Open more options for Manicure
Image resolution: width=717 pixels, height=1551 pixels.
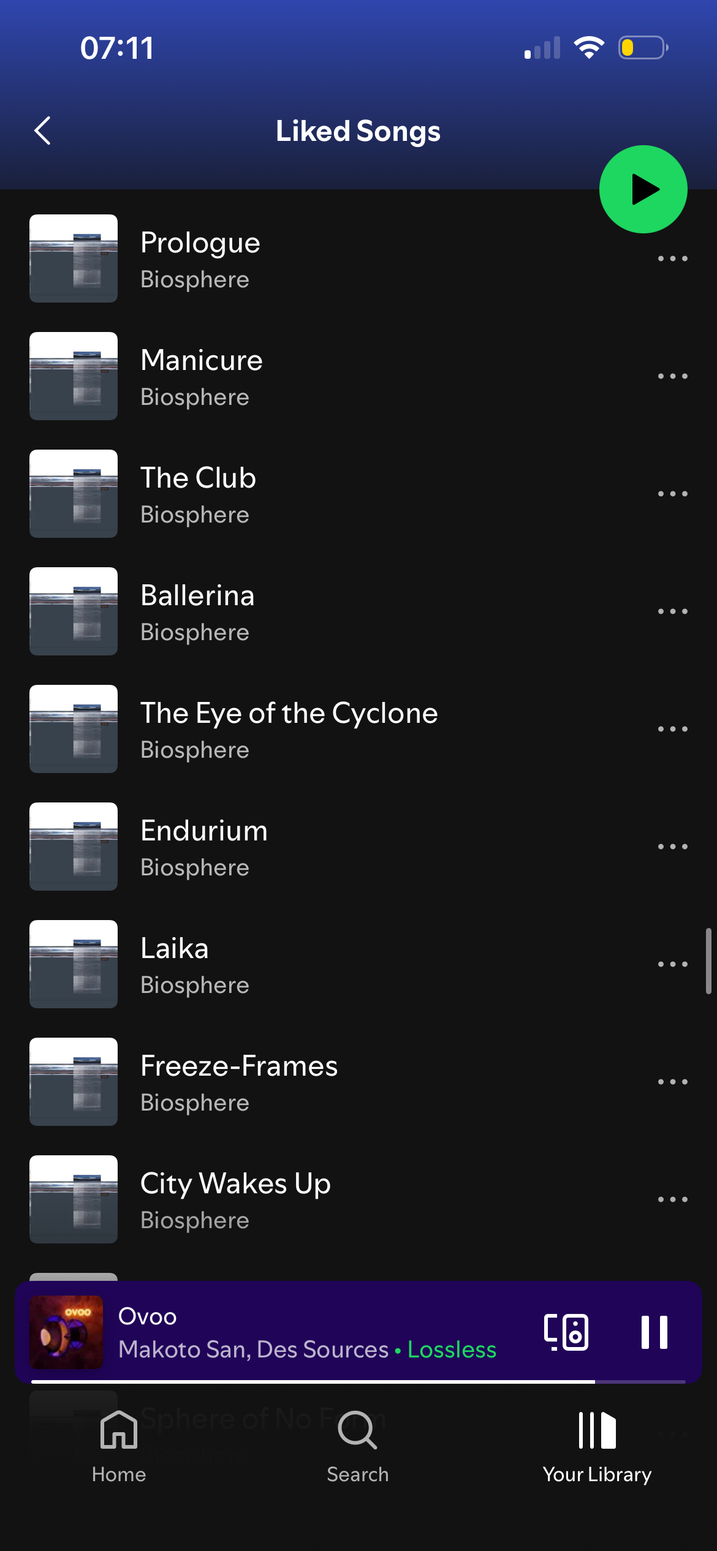(672, 376)
